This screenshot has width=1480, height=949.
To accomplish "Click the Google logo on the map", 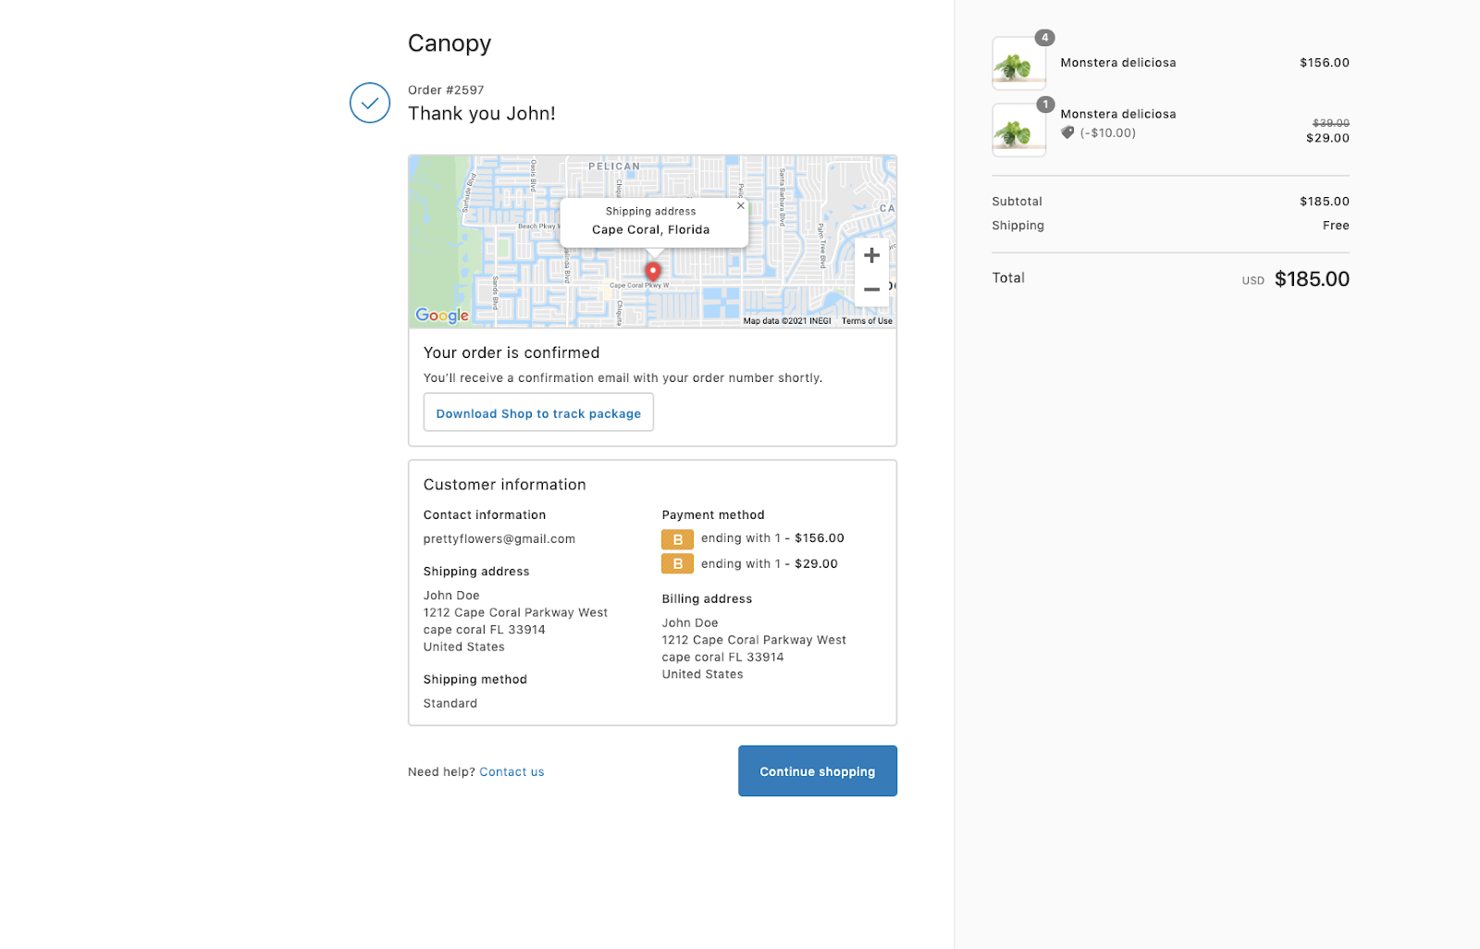I will pos(442,315).
